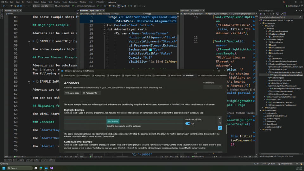Open Visual Studio from the taskbar
Image resolution: width=304 pixels, height=171 pixels.
[x=51, y=168]
